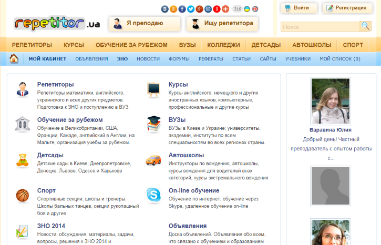Open ФОРУМЫ in the blue submenu

[x=179, y=59]
